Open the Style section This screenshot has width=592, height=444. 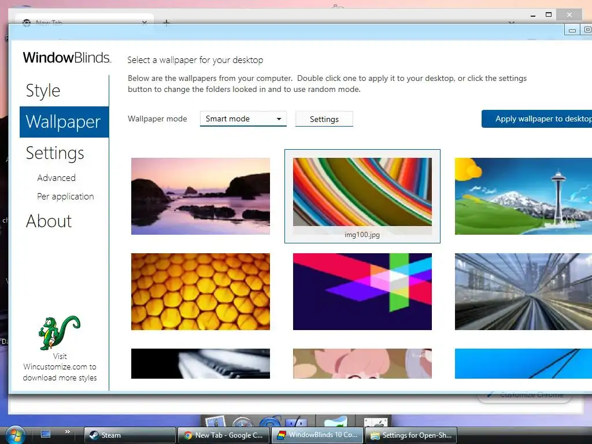point(43,91)
